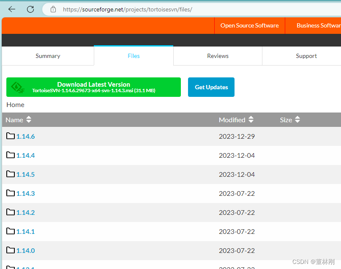Image resolution: width=341 pixels, height=269 pixels.
Task: Click folder icon beside 1.14.0
Action: tap(11, 250)
